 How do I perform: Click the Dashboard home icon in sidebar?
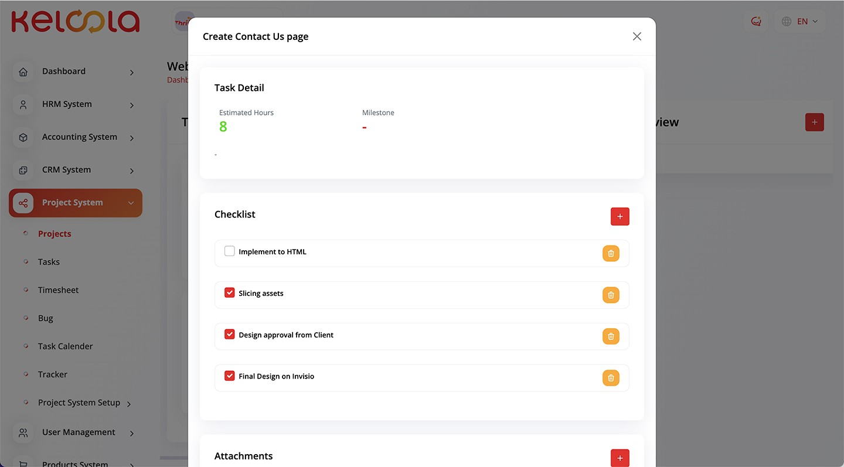(x=23, y=72)
